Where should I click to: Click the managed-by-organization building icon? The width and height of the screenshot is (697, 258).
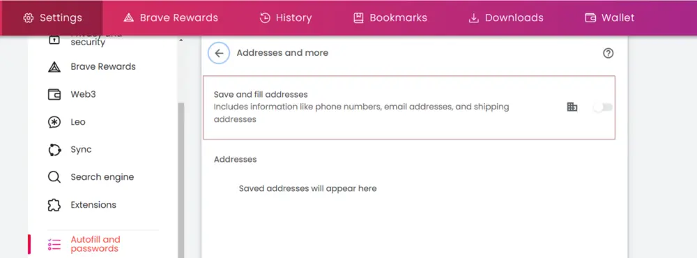tap(572, 107)
